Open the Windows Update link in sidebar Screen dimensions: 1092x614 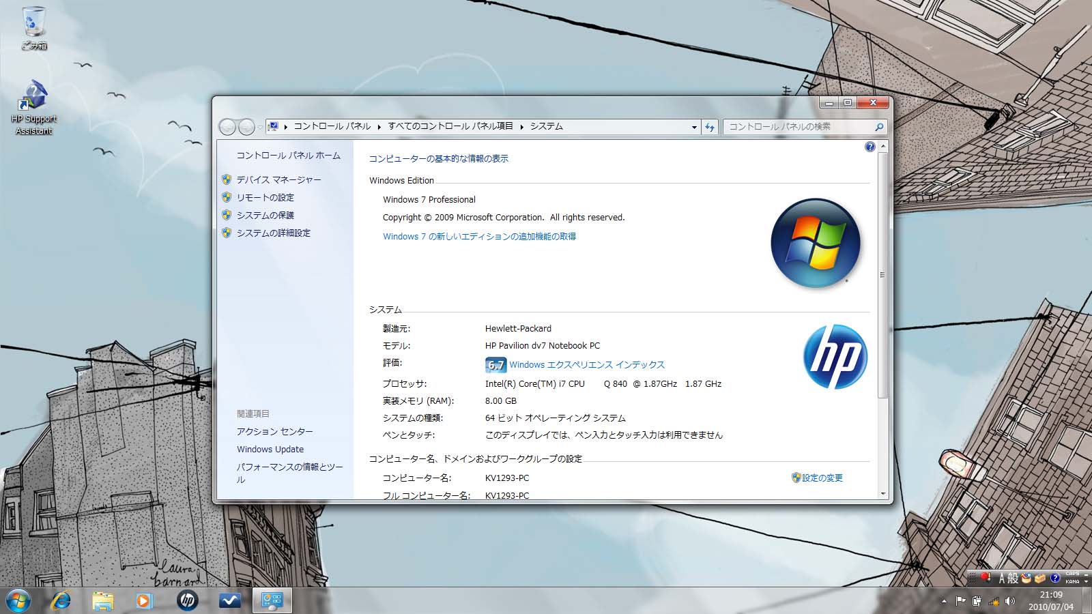(x=270, y=449)
